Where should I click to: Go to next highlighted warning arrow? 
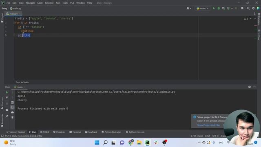click(x=254, y=19)
